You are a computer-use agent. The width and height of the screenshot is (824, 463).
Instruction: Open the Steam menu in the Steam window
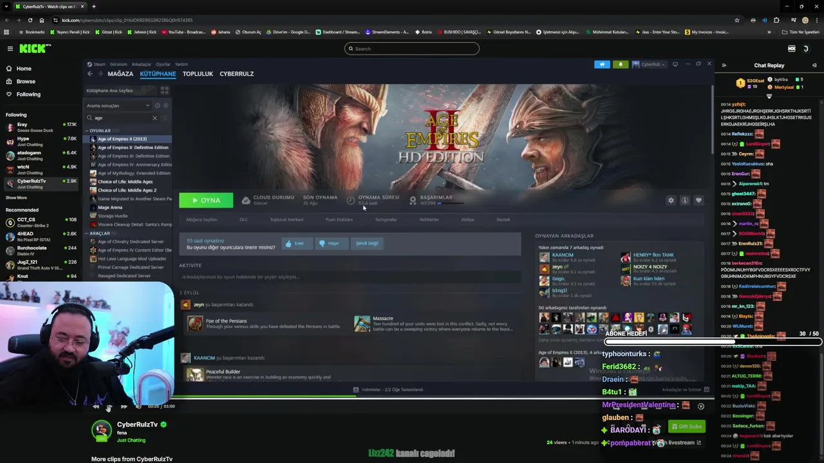tap(98, 64)
